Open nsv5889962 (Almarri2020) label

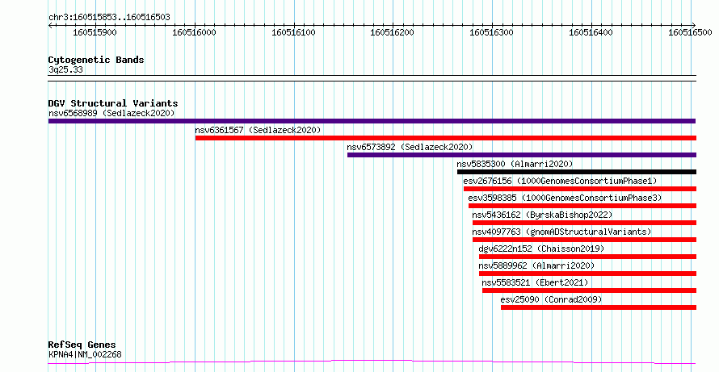(x=536, y=265)
